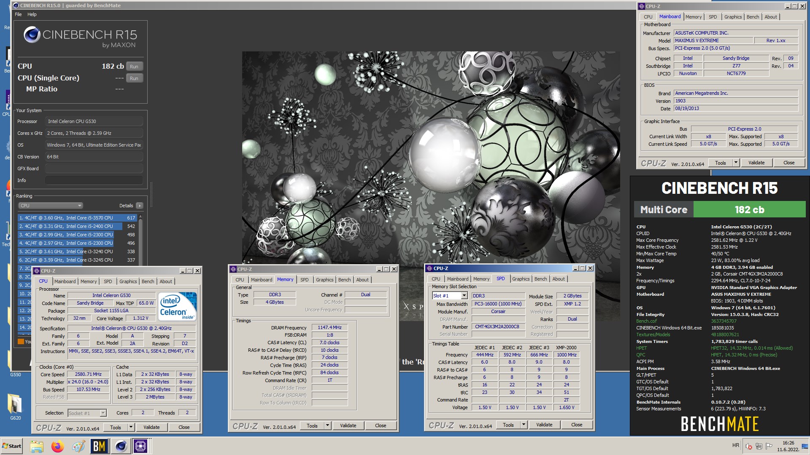This screenshot has height=455, width=810.
Task: Switch to CPU-Z taskbar icon
Action: (x=140, y=446)
